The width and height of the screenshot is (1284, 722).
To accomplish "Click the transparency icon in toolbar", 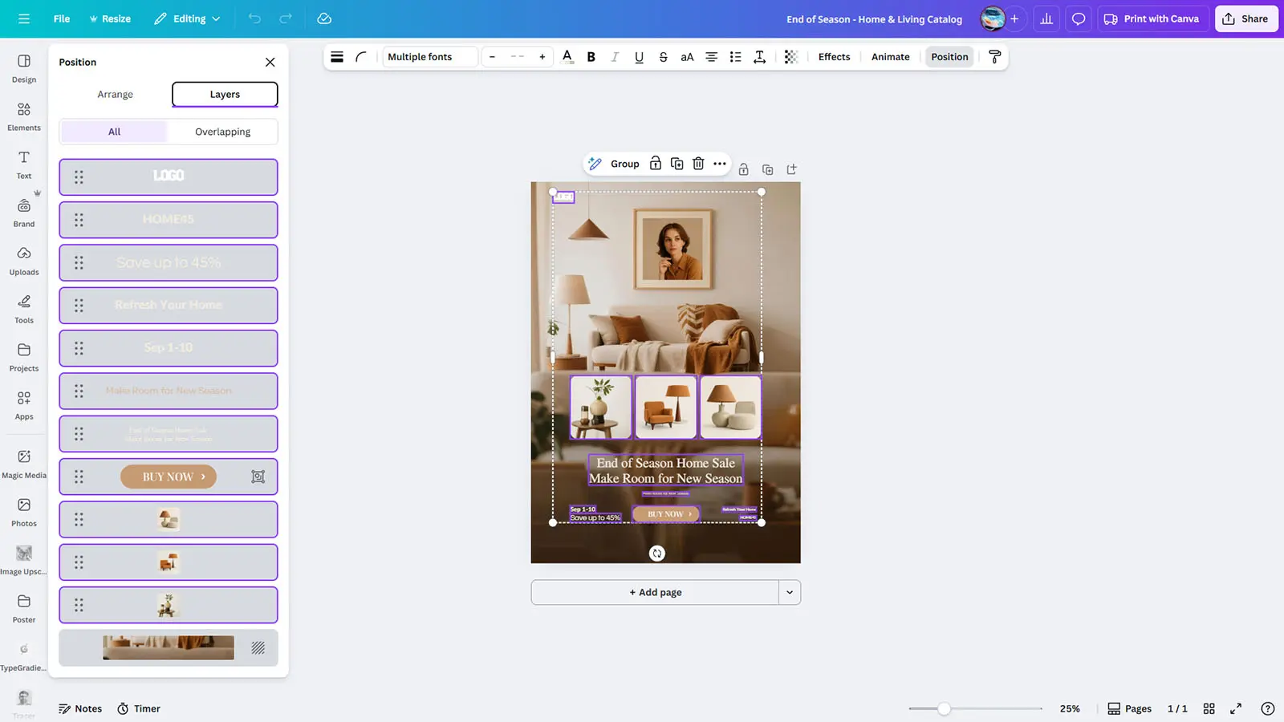I will 790,57.
